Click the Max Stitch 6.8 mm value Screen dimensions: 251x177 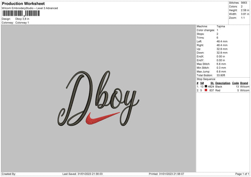221,64
